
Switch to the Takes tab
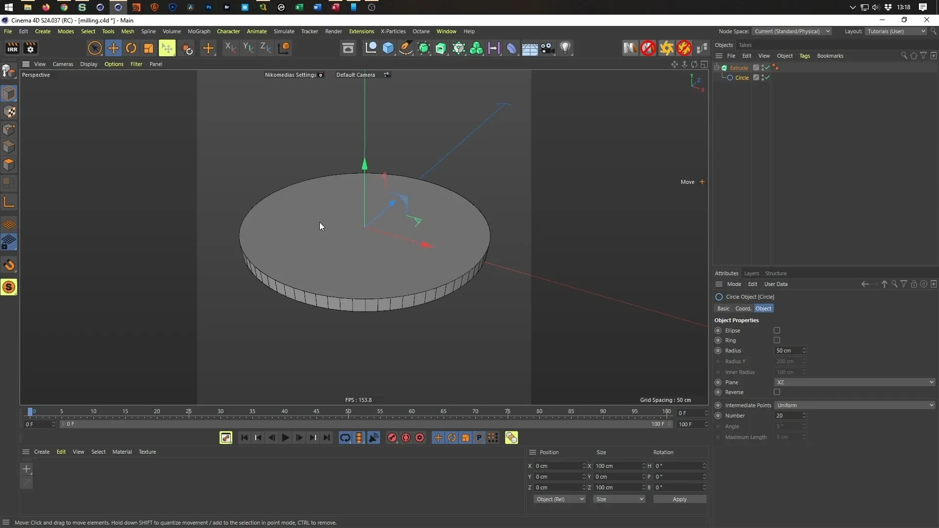[x=746, y=45]
